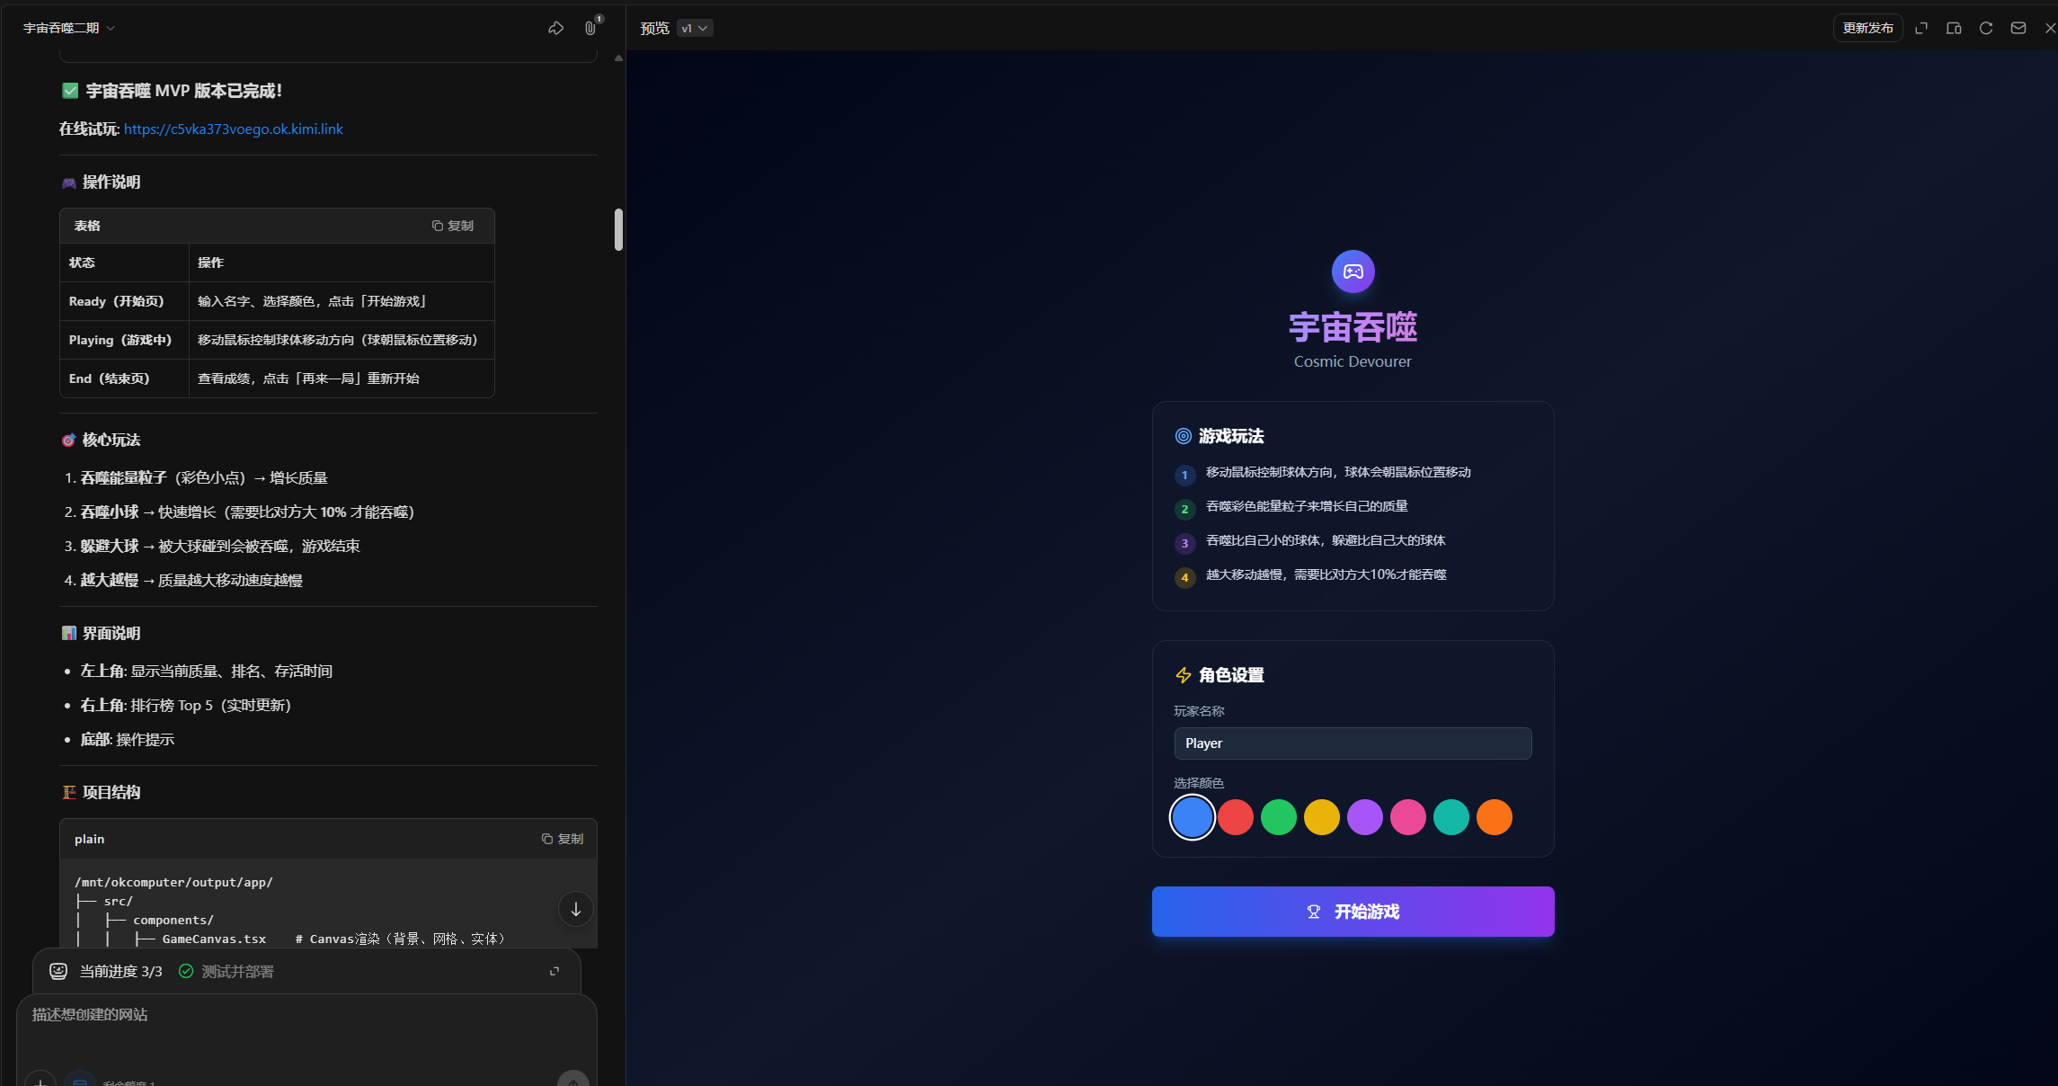The width and height of the screenshot is (2058, 1086).
Task: Expand the 当前进度 3/3 progress bar
Action: click(120, 971)
